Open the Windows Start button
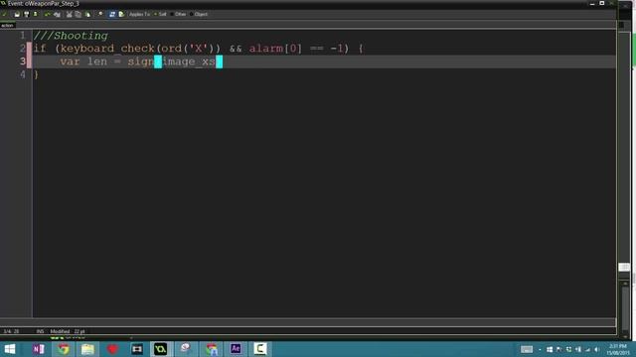Viewport: 636px width, 357px height. pyautogui.click(x=9, y=349)
